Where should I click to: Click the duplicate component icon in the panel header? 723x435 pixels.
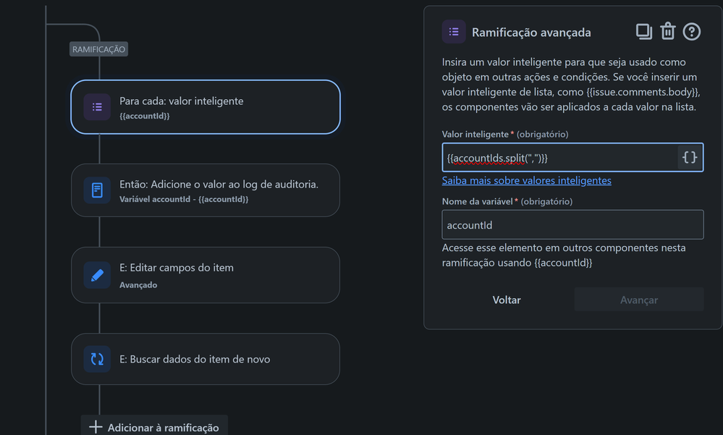[645, 31]
